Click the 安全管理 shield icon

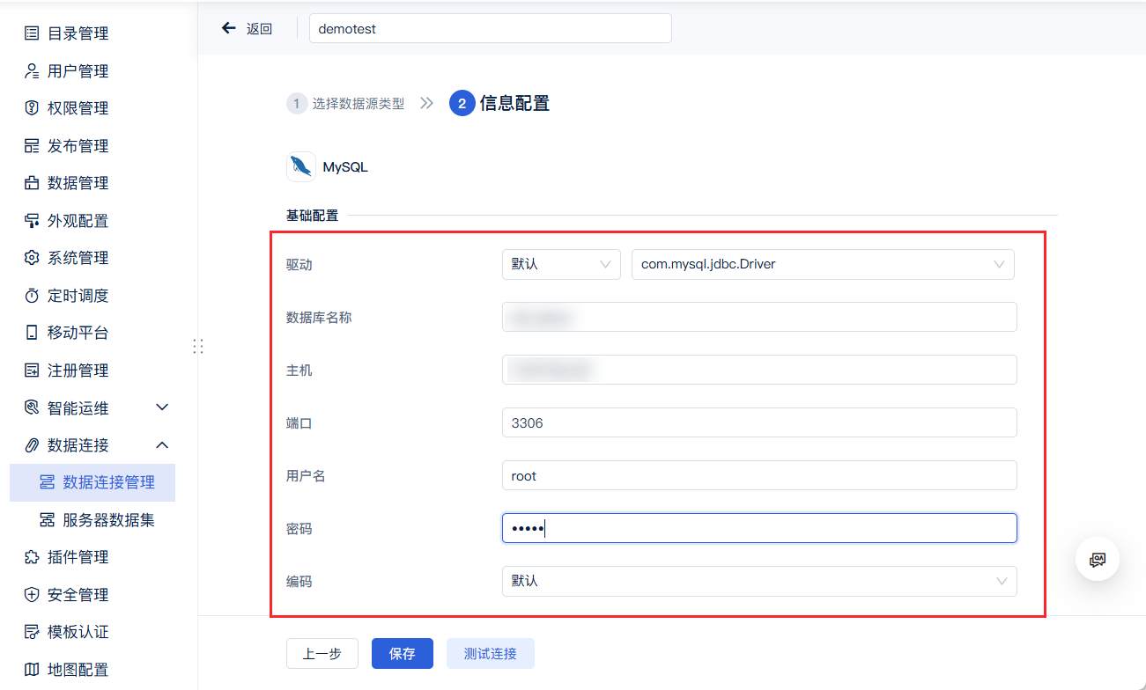[32, 595]
